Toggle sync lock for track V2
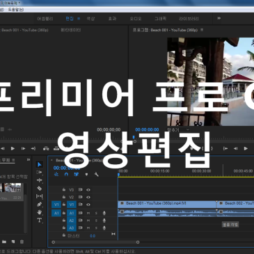The height and width of the screenshot is (254, 254). click(80, 197)
